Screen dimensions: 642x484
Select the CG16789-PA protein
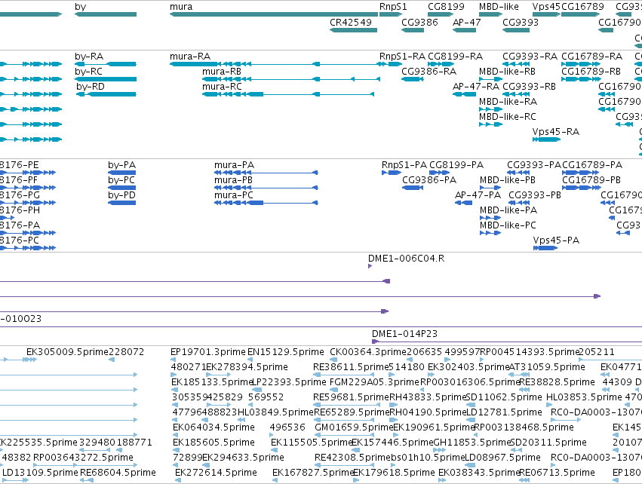click(x=582, y=173)
